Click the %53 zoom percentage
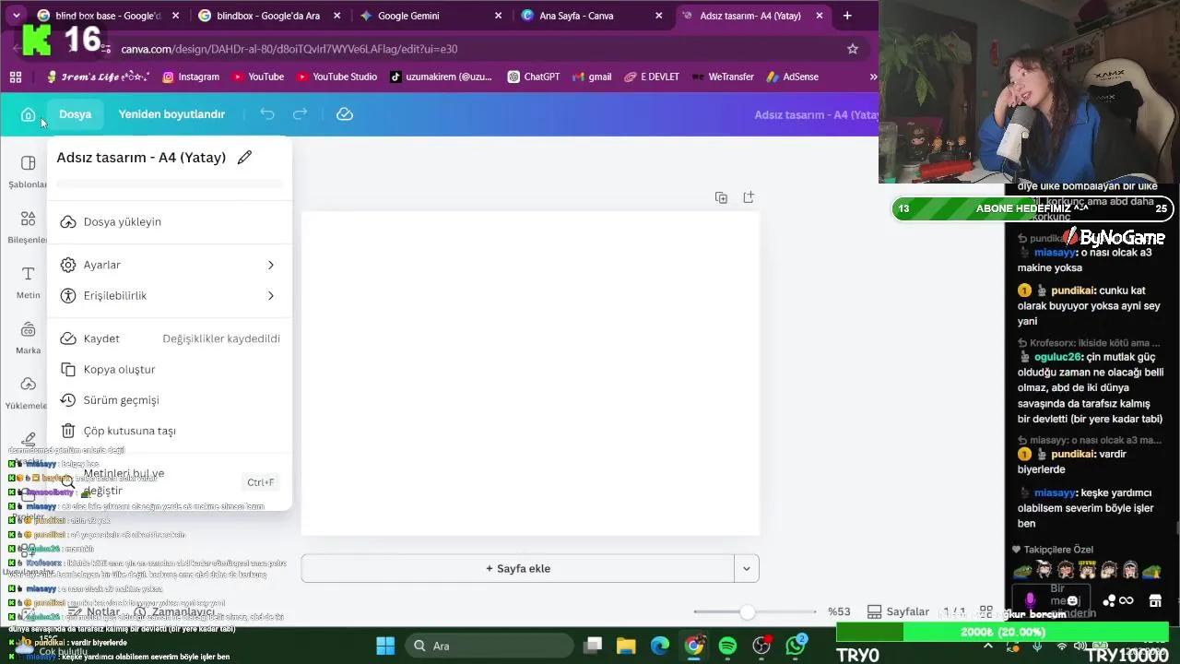 [839, 611]
